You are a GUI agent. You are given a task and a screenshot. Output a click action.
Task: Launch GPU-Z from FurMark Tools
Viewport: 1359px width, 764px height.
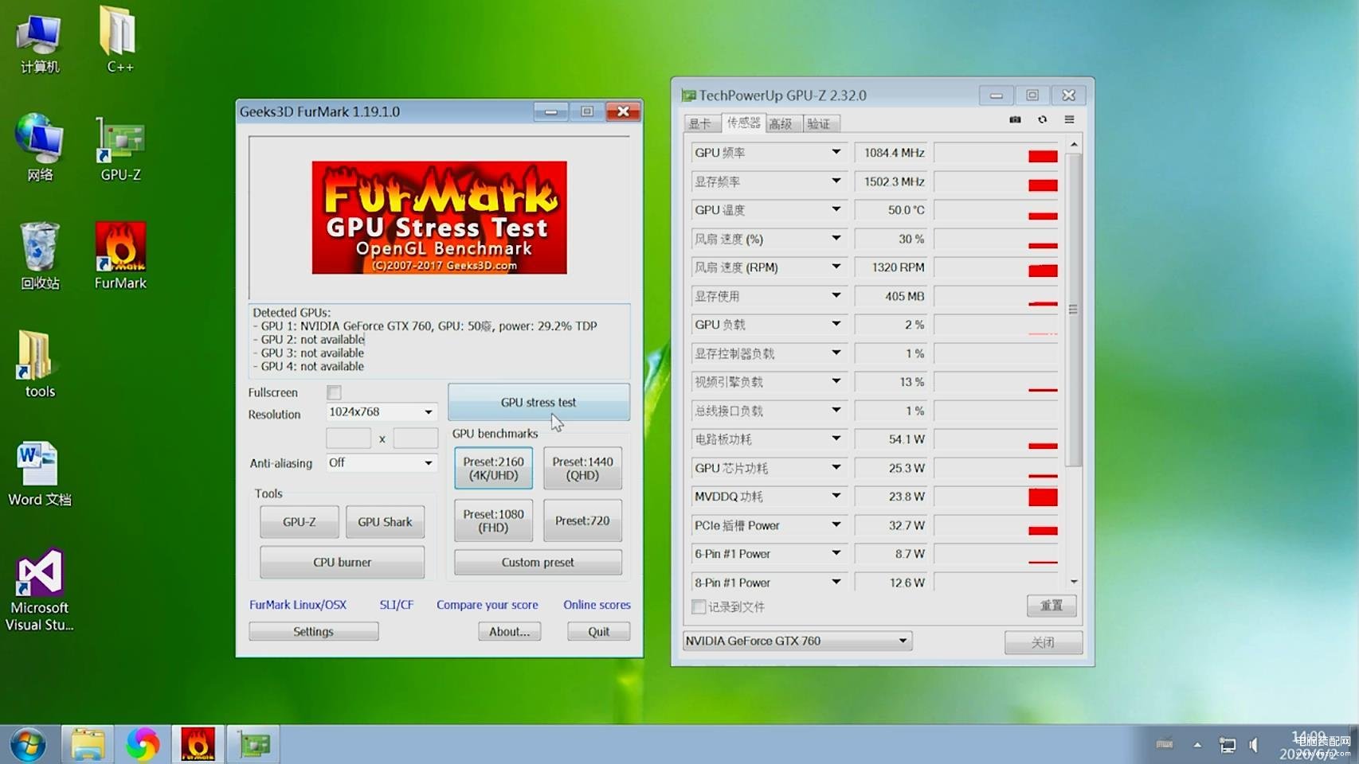pos(300,522)
